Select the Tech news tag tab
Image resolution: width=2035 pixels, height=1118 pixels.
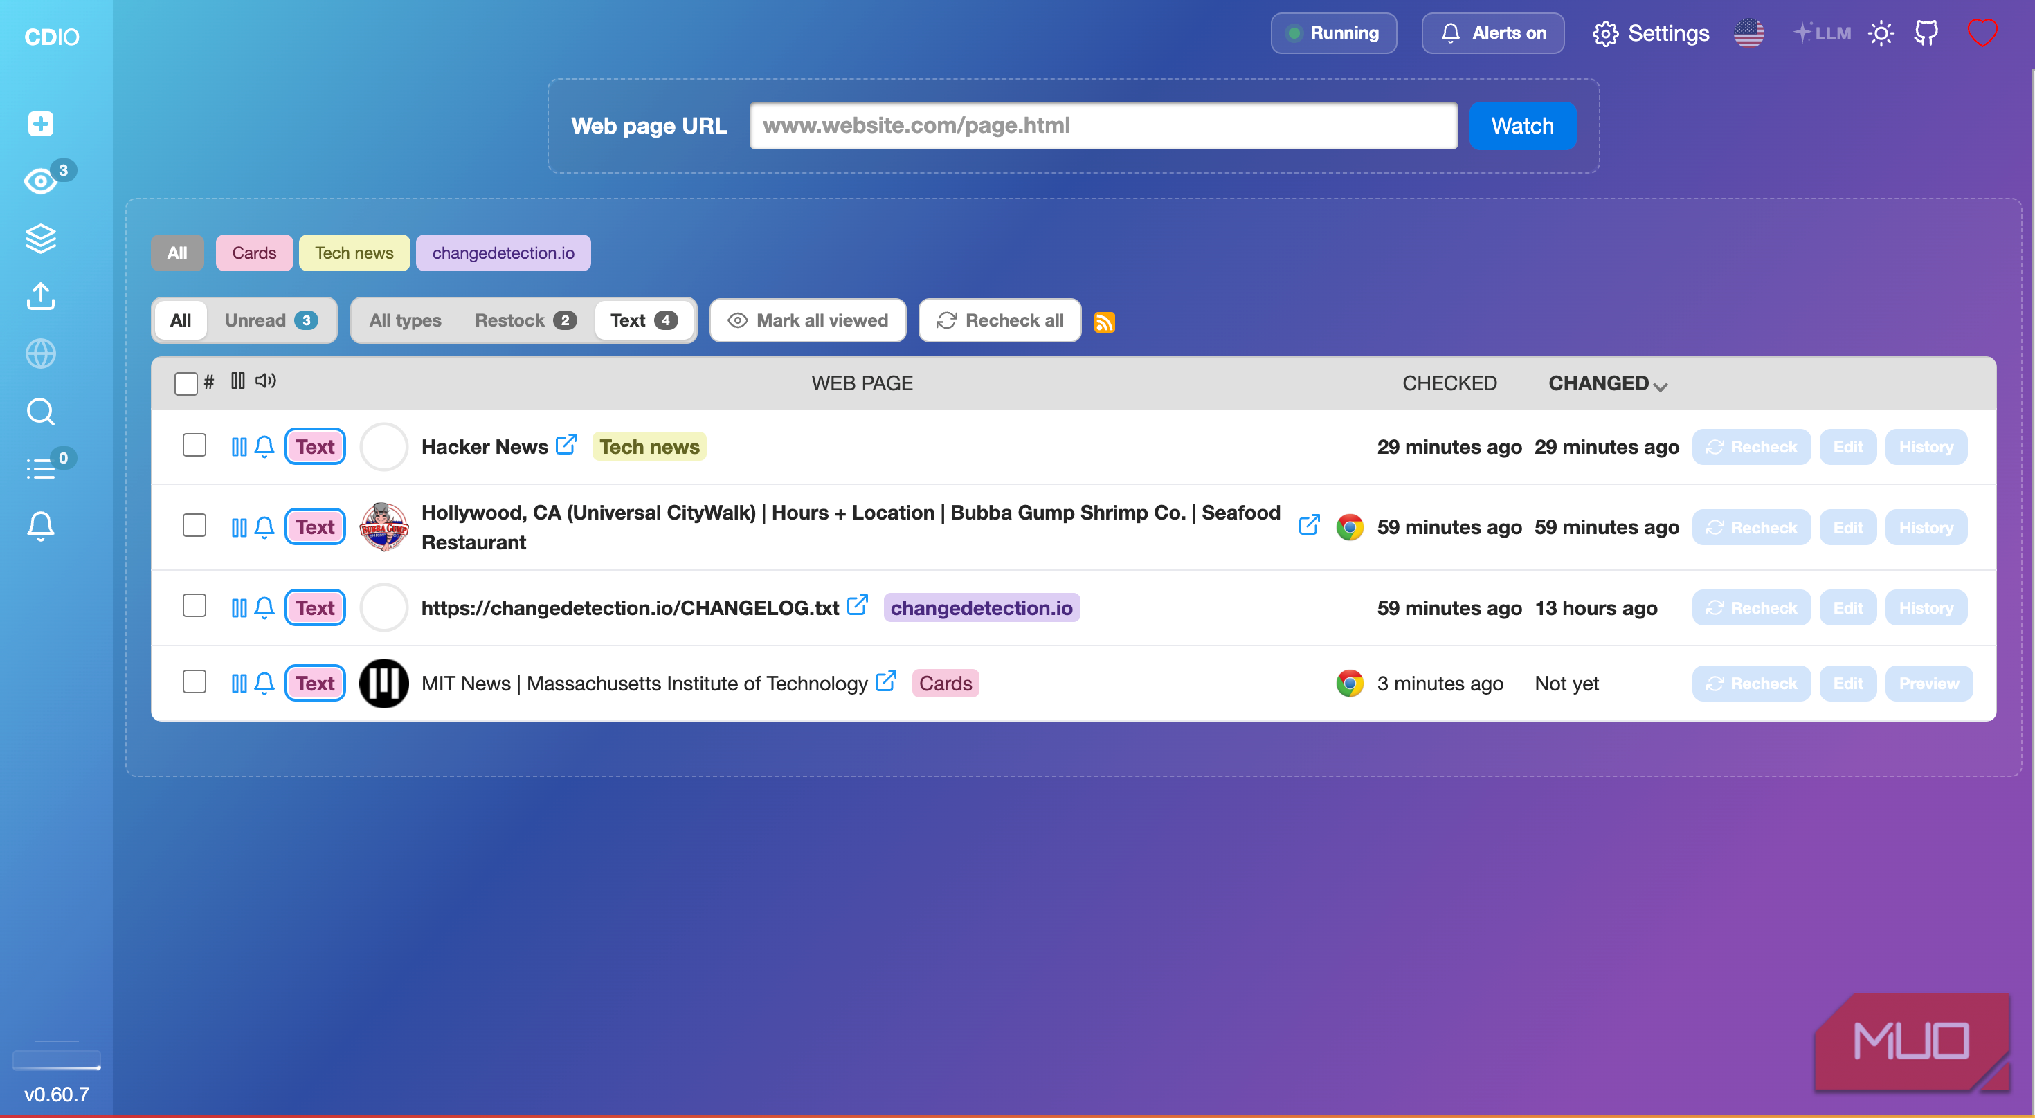354,253
